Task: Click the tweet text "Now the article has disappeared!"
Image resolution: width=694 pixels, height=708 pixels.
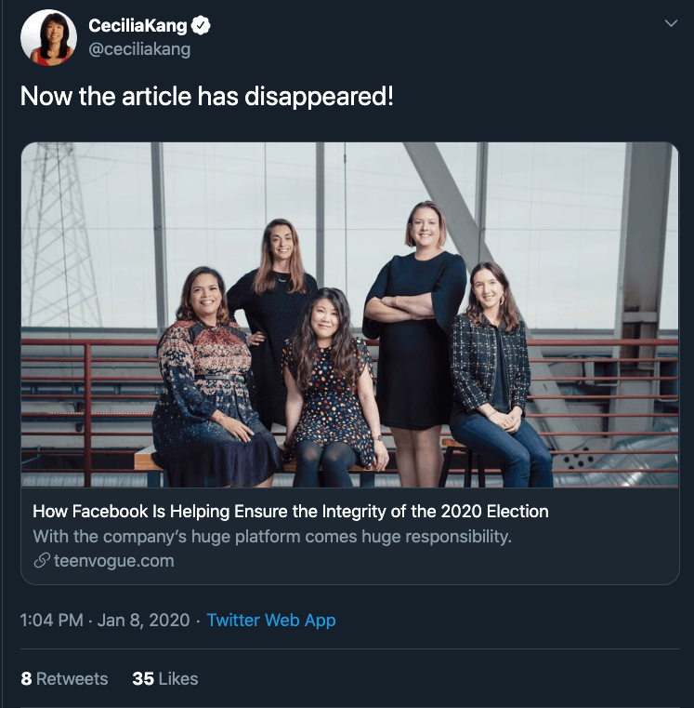Action: pos(207,97)
